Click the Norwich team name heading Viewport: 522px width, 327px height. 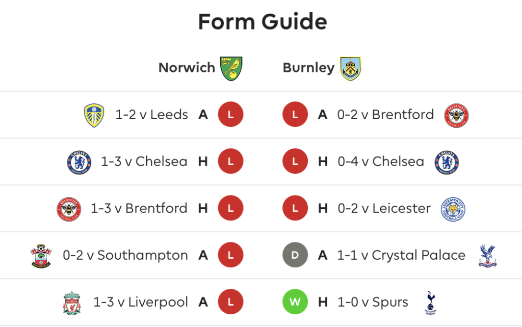pos(187,68)
